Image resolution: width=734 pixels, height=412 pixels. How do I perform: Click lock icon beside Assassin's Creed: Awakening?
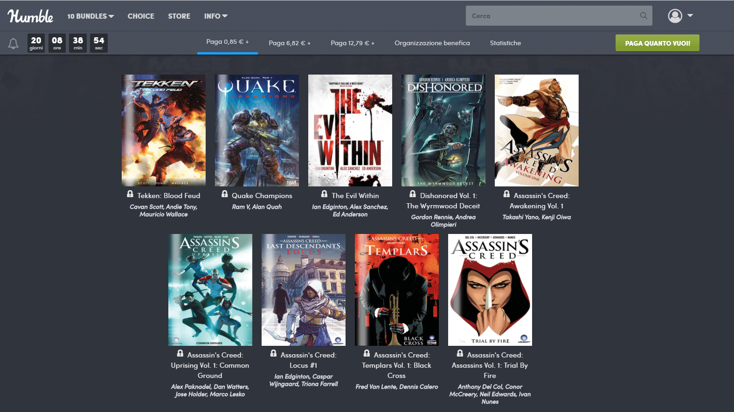[506, 194]
